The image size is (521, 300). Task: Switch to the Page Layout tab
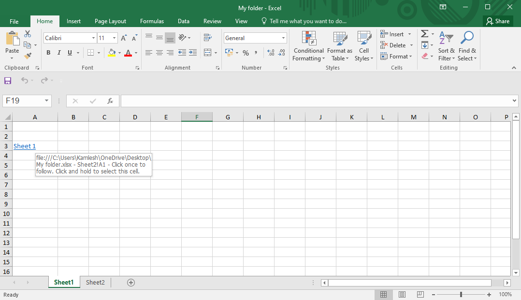point(110,21)
